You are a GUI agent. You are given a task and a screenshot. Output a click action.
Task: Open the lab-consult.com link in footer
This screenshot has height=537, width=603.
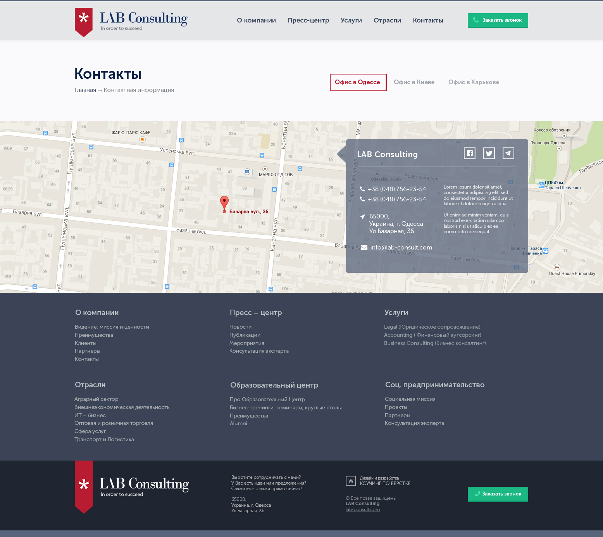point(363,509)
